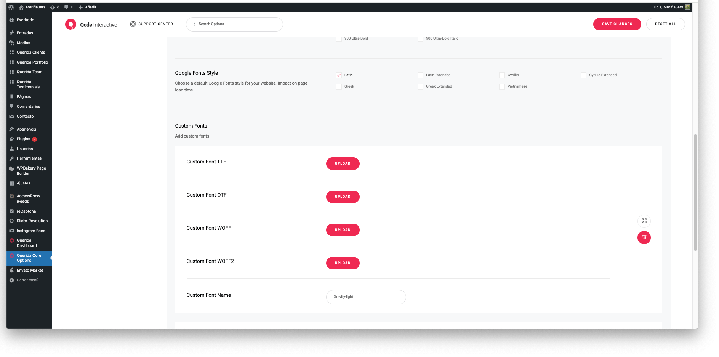This screenshot has width=719, height=357.
Task: Tick the Vietnamese checkbox
Action: [x=502, y=86]
